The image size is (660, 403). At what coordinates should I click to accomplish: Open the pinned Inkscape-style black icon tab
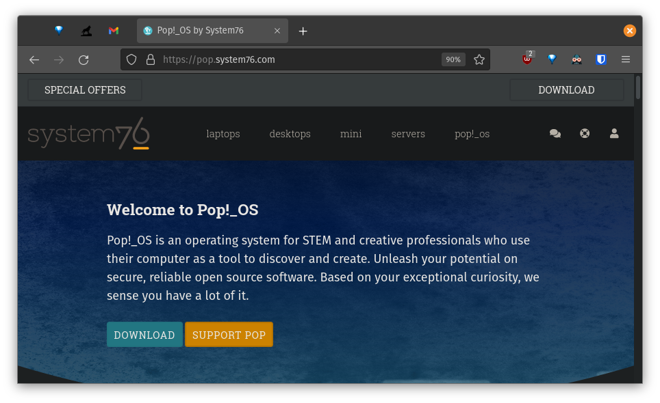tap(86, 31)
